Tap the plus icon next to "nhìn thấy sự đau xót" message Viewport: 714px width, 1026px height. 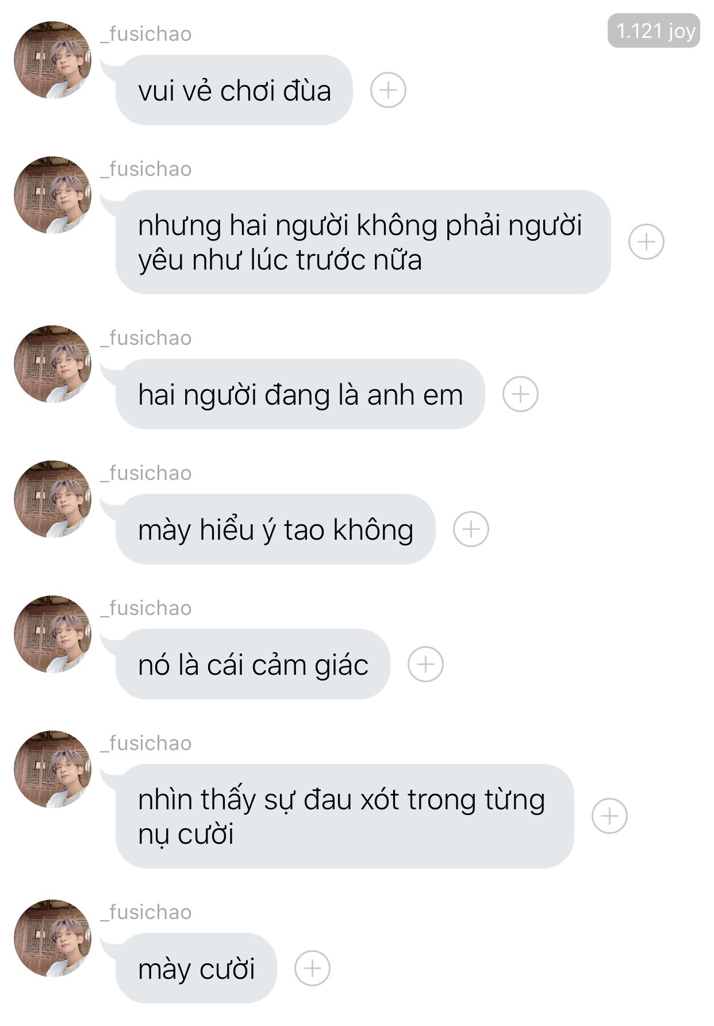[x=609, y=816]
